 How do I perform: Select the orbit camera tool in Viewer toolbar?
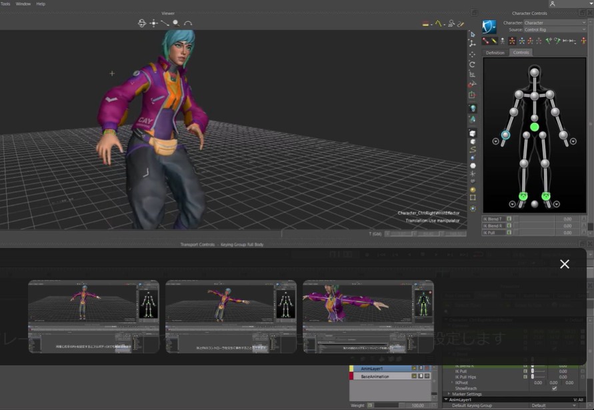click(142, 23)
